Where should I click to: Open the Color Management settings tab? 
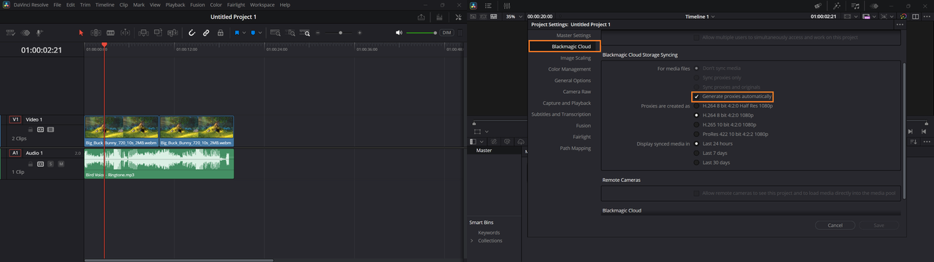tap(570, 69)
